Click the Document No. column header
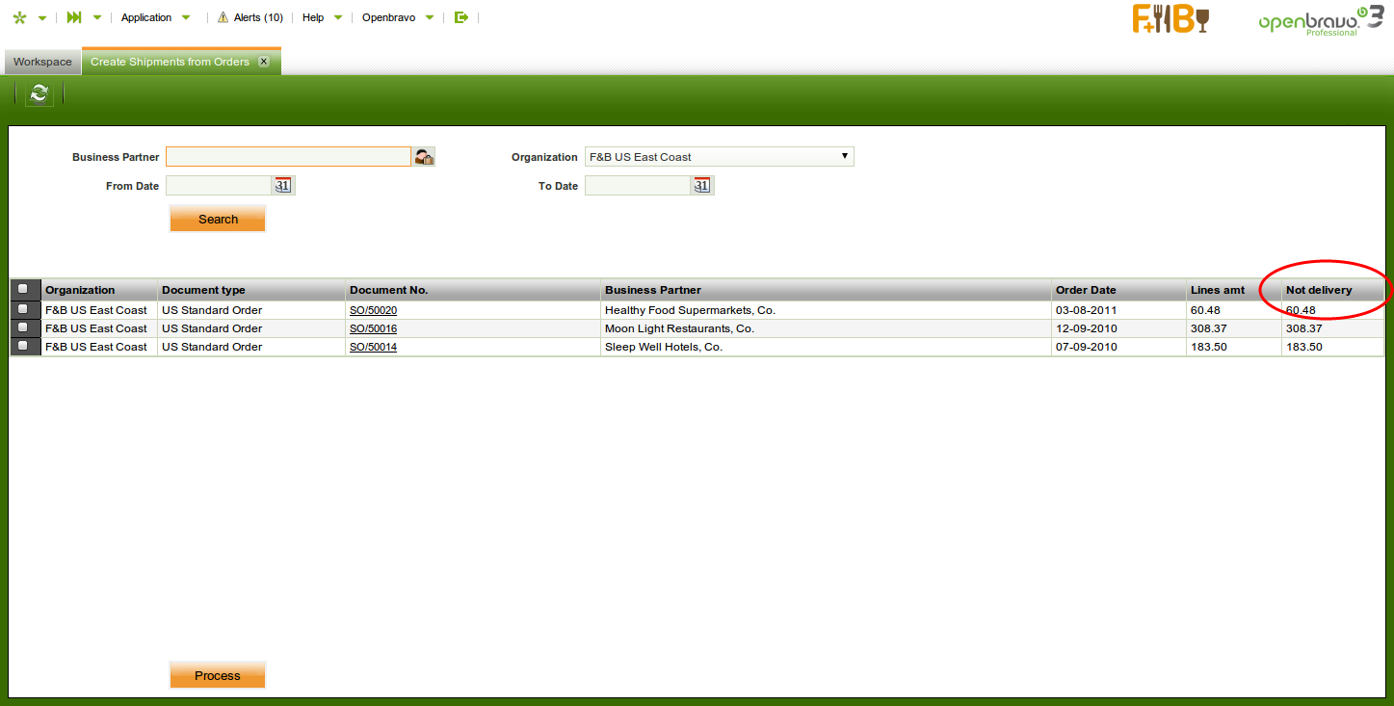This screenshot has width=1394, height=706. point(473,290)
